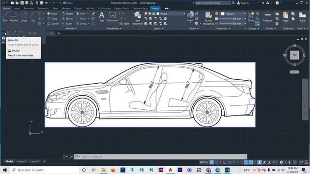Click the MODEL status bar button
Viewport: 310px width, 174px height.
coord(203,162)
